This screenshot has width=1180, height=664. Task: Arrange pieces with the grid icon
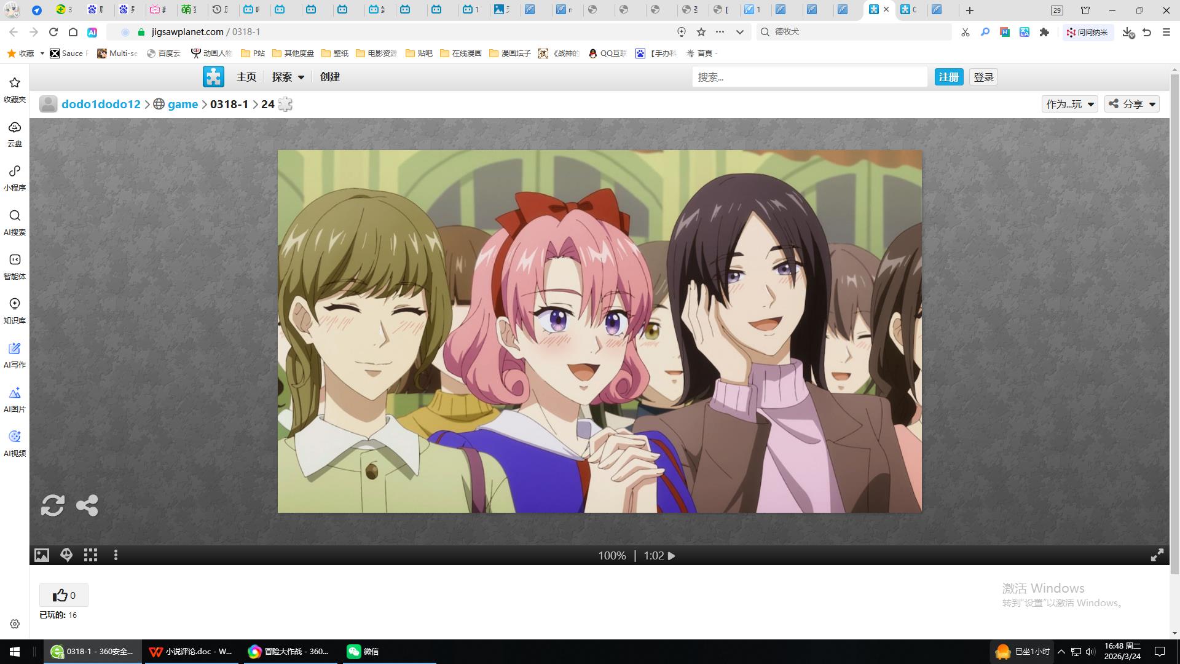[91, 555]
